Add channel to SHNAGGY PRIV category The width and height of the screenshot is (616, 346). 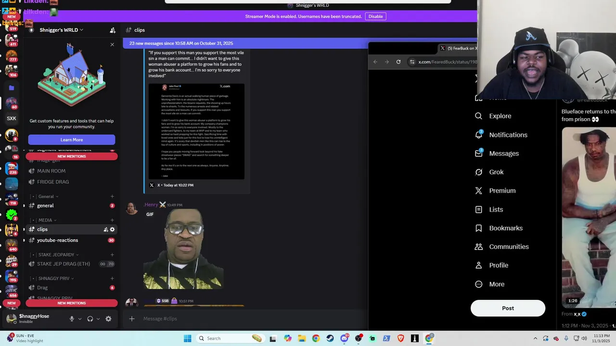112,278
